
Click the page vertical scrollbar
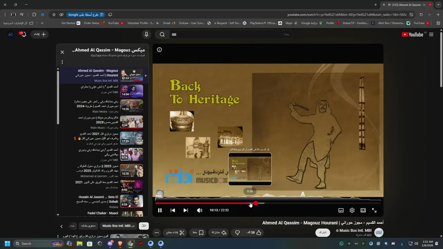[x=441, y=59]
